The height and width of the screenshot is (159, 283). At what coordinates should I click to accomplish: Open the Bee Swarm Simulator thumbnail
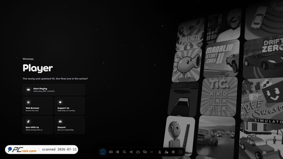tap(262, 100)
